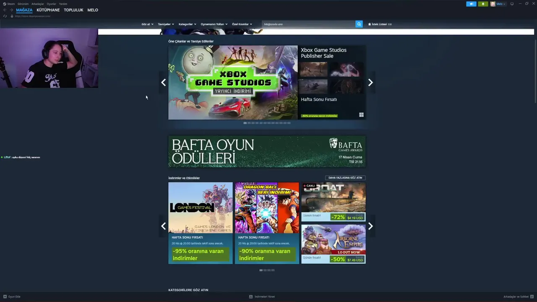Image resolution: width=537 pixels, height=302 pixels.
Task: Click the İndirmeleri Yönet download icon
Action: pos(251,297)
